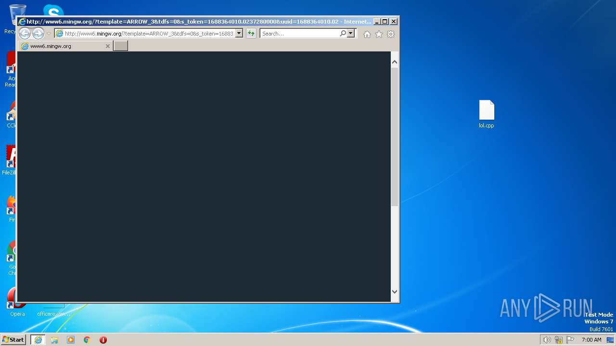
Task: Click the 7:00 AM clock
Action: pyautogui.click(x=591, y=340)
